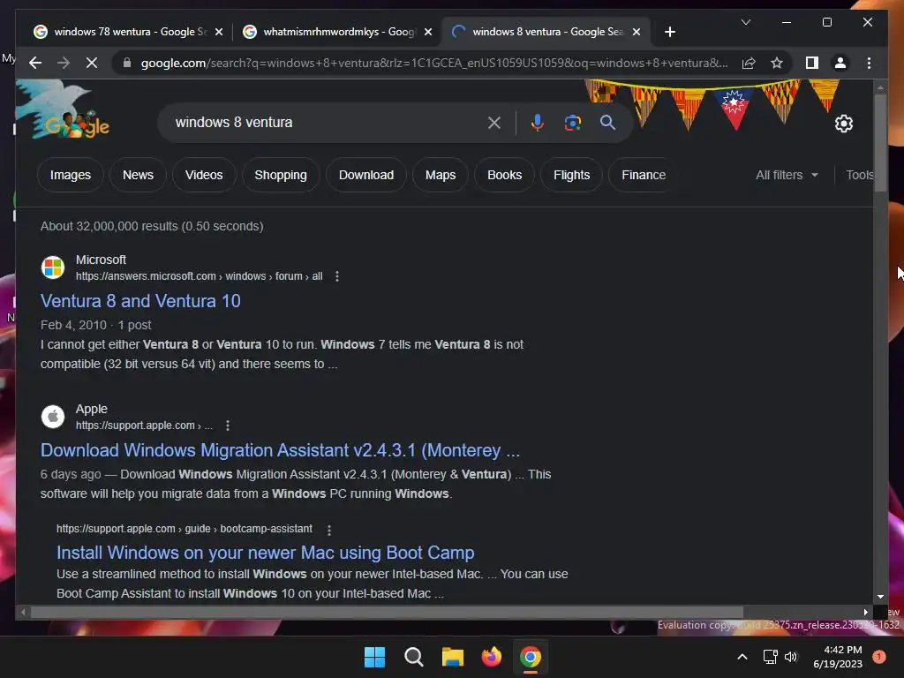Click the horizontal scrollbar thumb

(387, 613)
